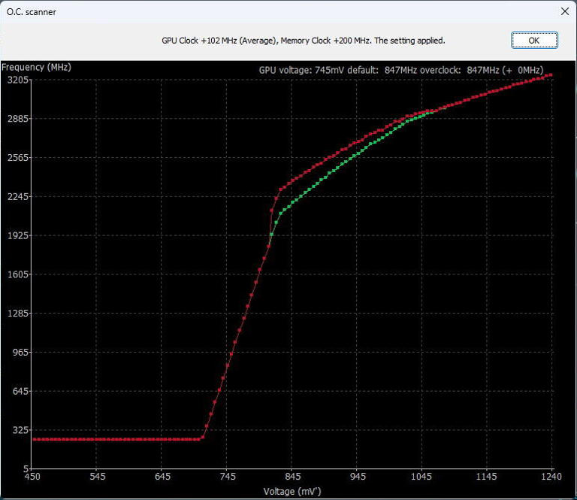This screenshot has width=577, height=500.
Task: Click the Voltage (mV) axis label
Action: pyautogui.click(x=292, y=491)
